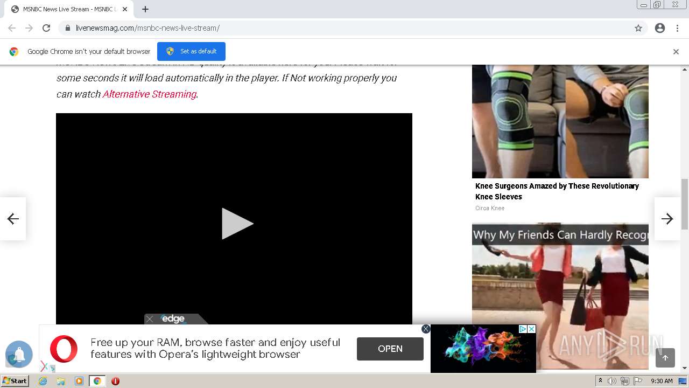
Task: Click the Chrome taskbar button
Action: coord(97,381)
